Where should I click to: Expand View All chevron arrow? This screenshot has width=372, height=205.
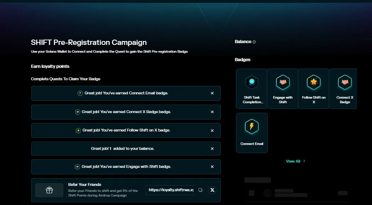coord(304,161)
